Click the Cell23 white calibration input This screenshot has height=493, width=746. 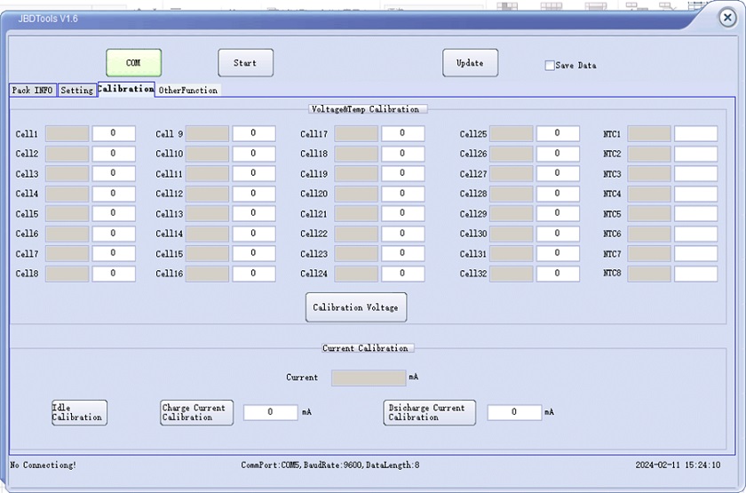(x=403, y=253)
